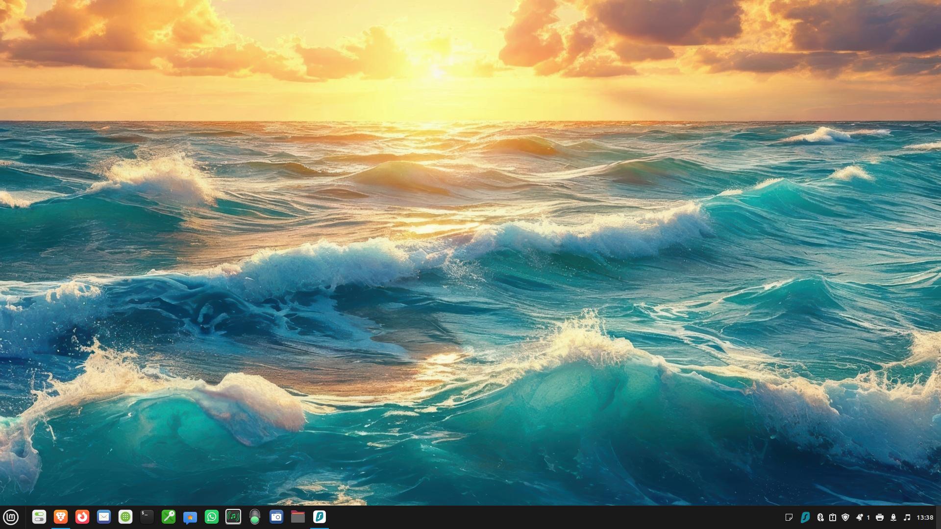Open the screenshot camera app
The width and height of the screenshot is (941, 529).
(276, 517)
